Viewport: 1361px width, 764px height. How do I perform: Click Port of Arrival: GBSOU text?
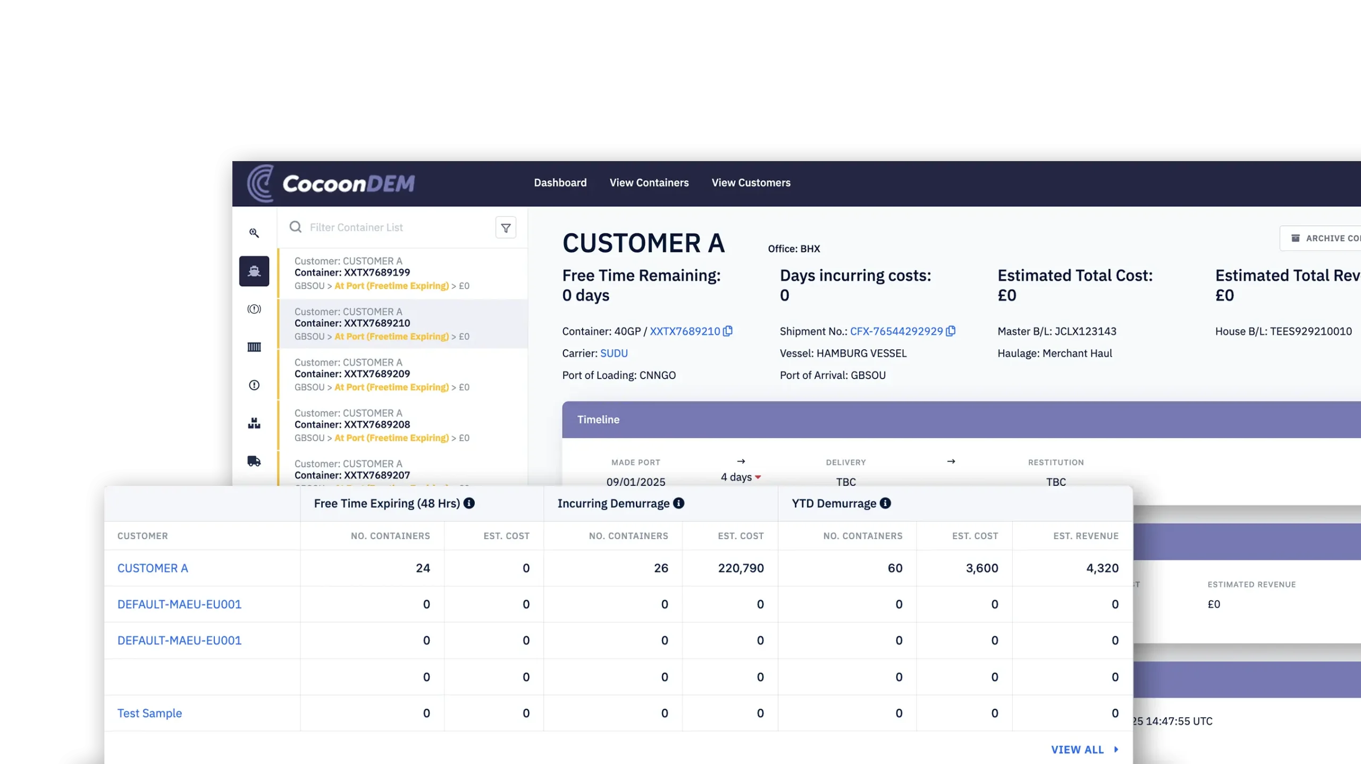(x=833, y=375)
